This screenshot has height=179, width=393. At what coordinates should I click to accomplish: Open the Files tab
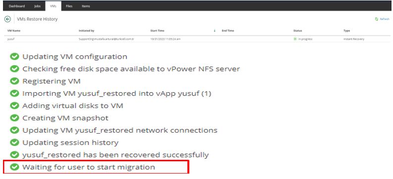69,6
